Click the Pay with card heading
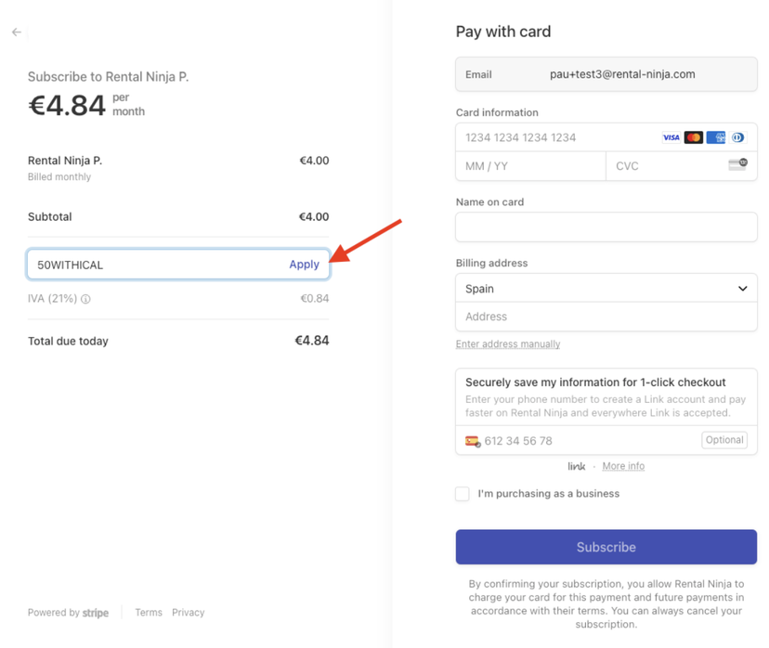The image size is (769, 648). (x=503, y=32)
